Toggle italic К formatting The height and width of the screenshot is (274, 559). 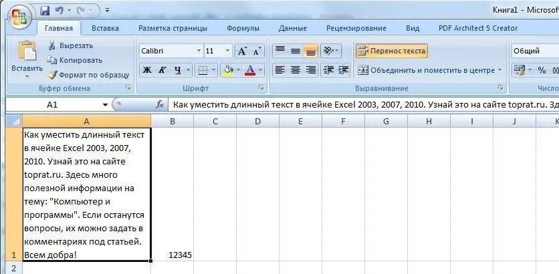point(162,70)
